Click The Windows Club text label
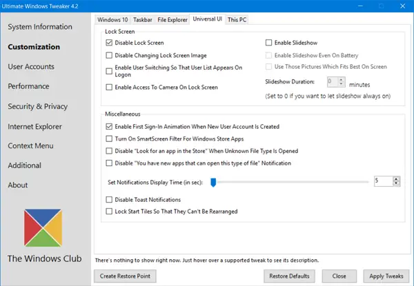Screen dimensions: 414x286 (44, 258)
